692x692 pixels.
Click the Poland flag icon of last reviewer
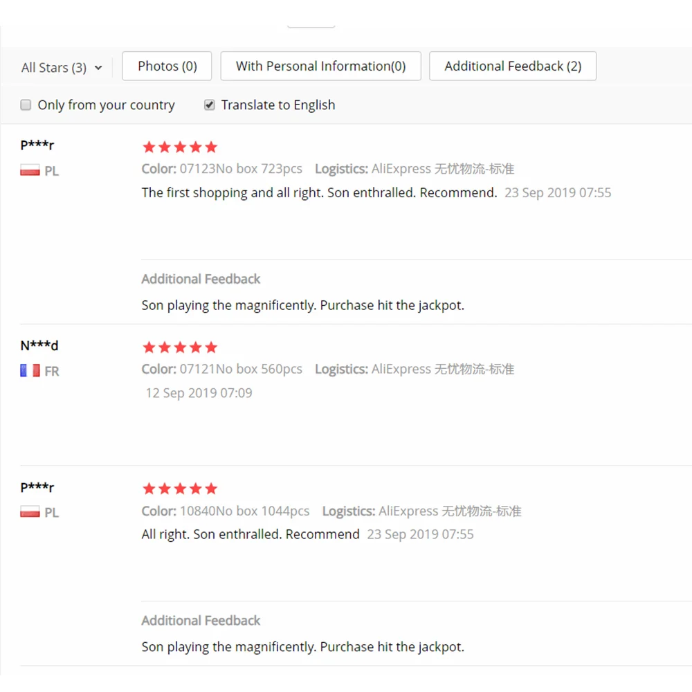point(30,512)
